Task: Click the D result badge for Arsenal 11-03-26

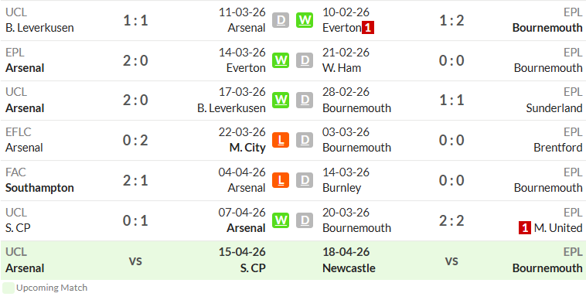Action: 281,20
